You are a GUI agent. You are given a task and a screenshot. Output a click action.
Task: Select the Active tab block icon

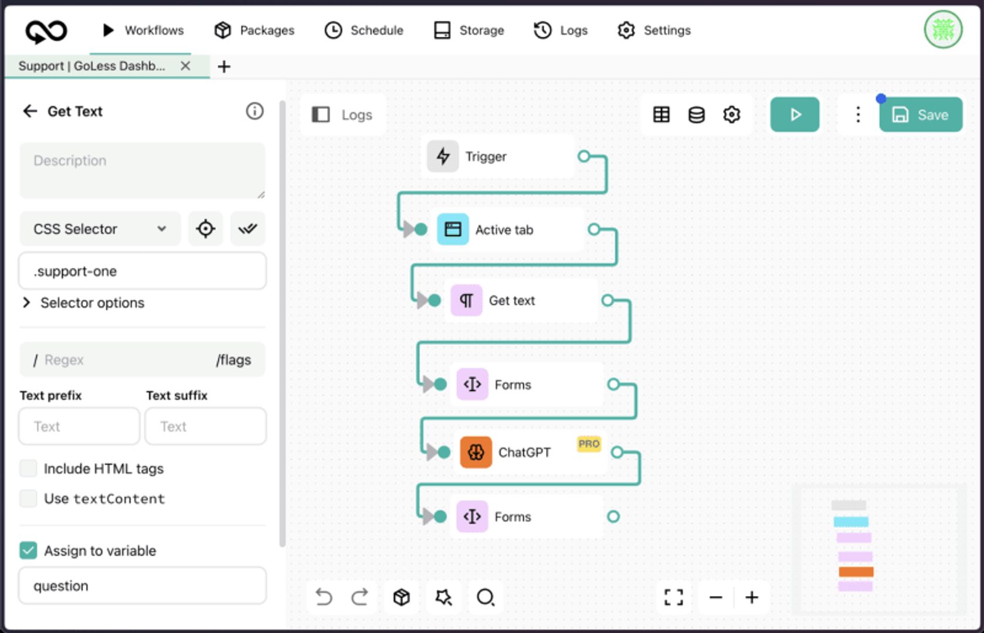[x=453, y=229]
